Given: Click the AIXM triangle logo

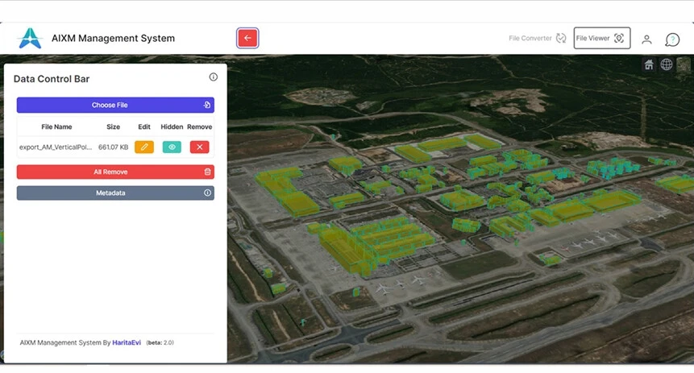Looking at the screenshot, I should pyautogui.click(x=30, y=38).
